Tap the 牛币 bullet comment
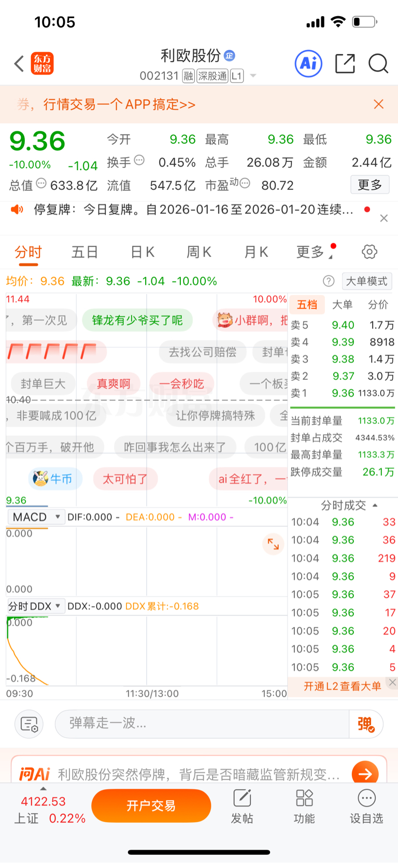This screenshot has width=398, height=863. coord(54,479)
